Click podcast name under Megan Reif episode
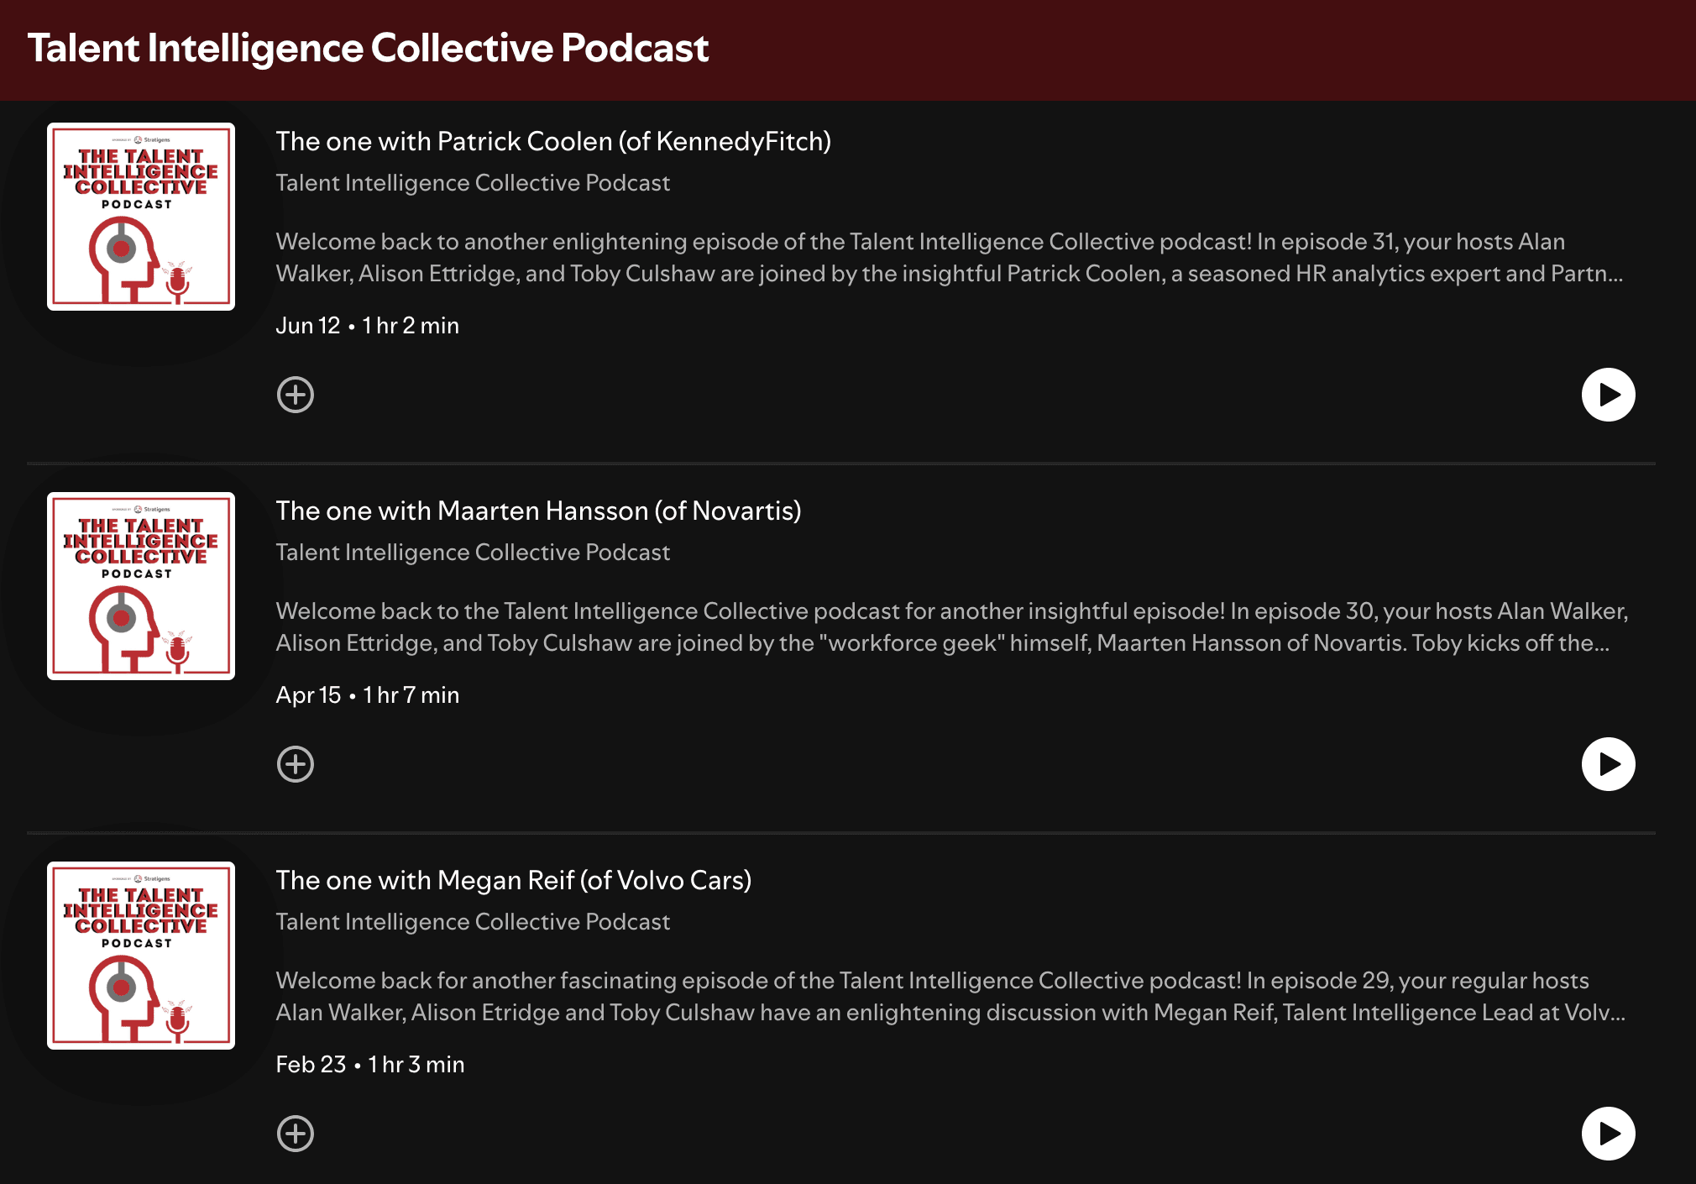 (x=473, y=922)
